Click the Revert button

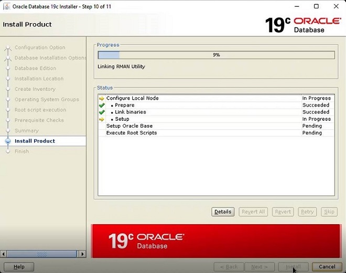pos(283,212)
